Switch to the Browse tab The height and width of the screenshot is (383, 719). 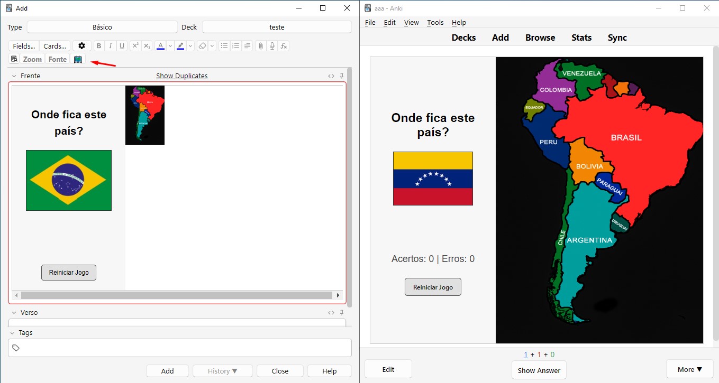540,38
